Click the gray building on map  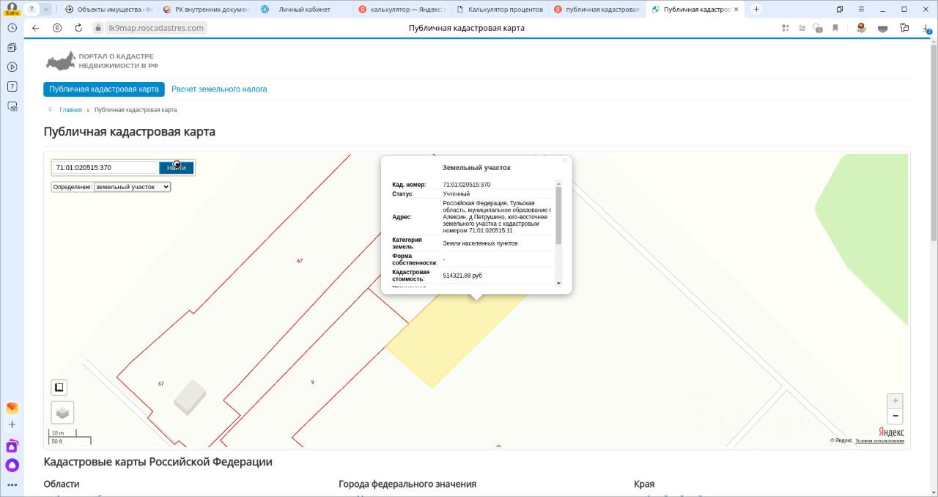tap(190, 397)
